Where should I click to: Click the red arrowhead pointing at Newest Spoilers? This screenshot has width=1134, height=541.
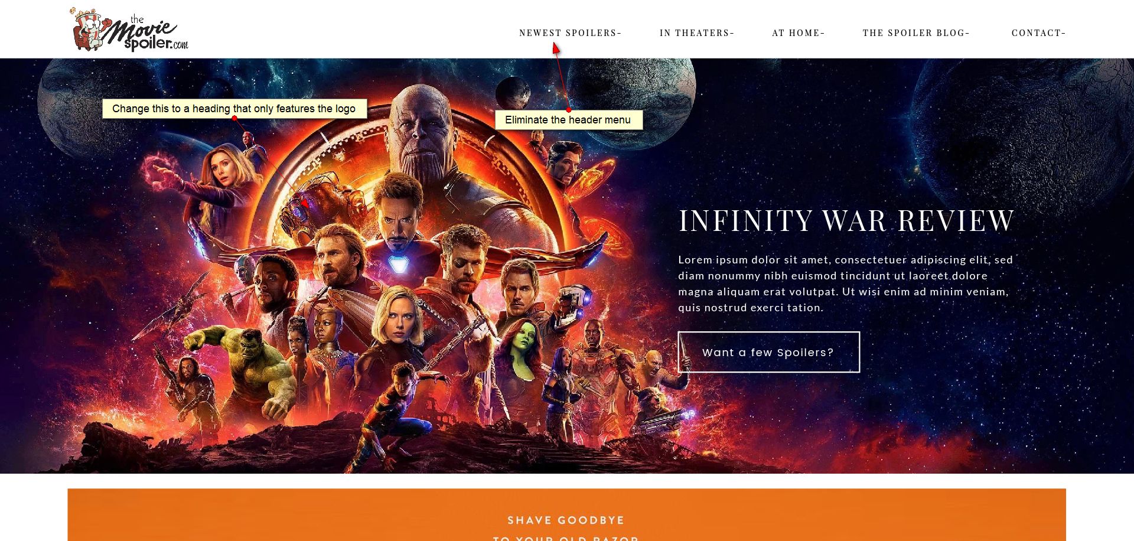(x=556, y=49)
